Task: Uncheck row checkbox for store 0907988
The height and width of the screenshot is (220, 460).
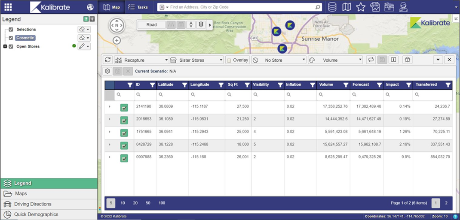Action: (x=124, y=158)
